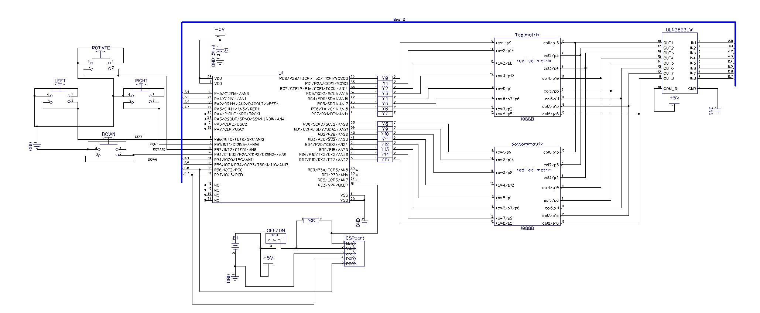Click the RC7/RX1/DT1/AN19 pin label

point(330,114)
